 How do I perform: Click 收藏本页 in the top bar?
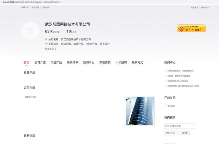click(x=25, y=7)
